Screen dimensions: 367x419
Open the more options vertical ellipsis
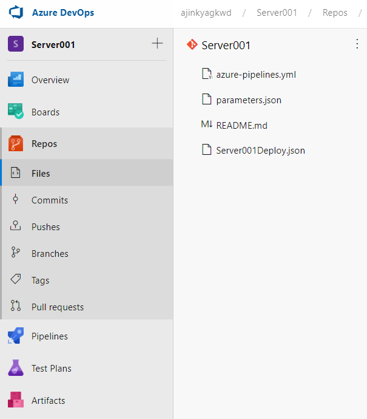pyautogui.click(x=357, y=44)
